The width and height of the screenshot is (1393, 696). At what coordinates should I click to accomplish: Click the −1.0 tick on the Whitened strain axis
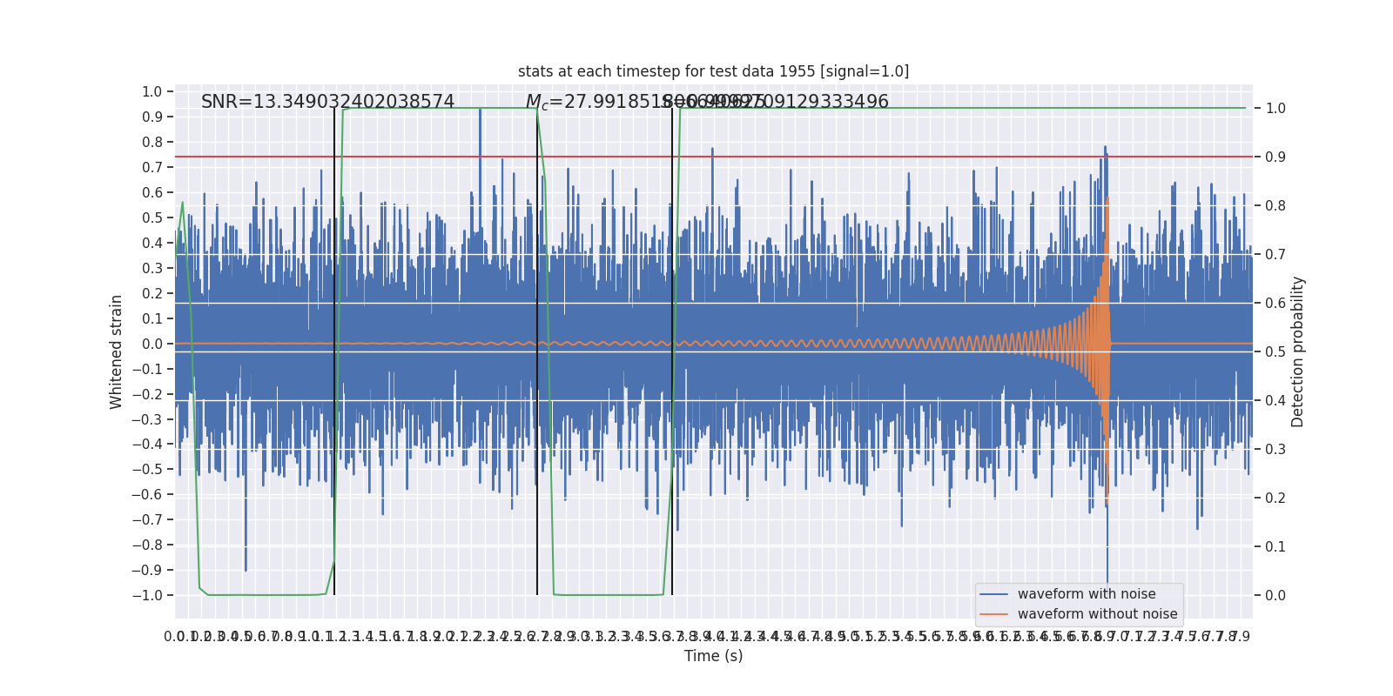pos(147,595)
